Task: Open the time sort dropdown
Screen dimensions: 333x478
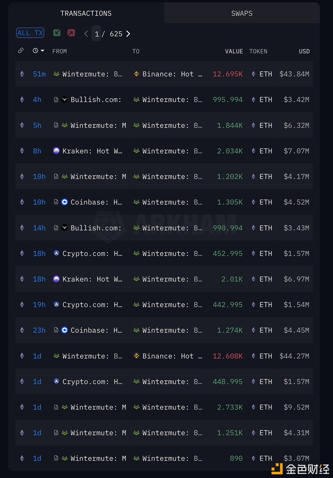Action: point(38,51)
